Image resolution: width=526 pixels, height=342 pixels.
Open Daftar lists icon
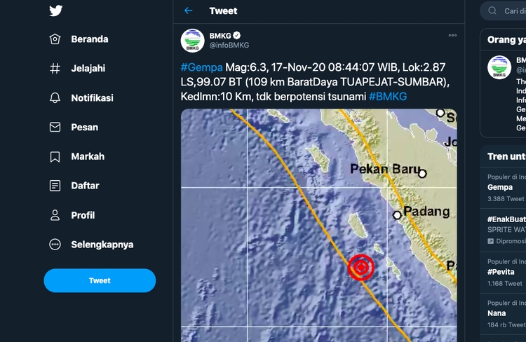click(55, 186)
